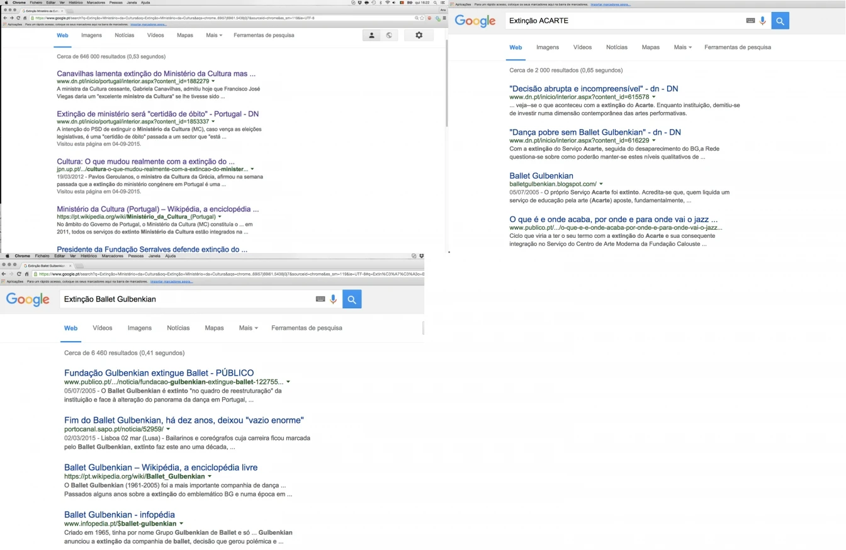Expand Mais dropdown in Ballet Gulbenkian results
This screenshot has height=550, width=846.
pos(248,328)
